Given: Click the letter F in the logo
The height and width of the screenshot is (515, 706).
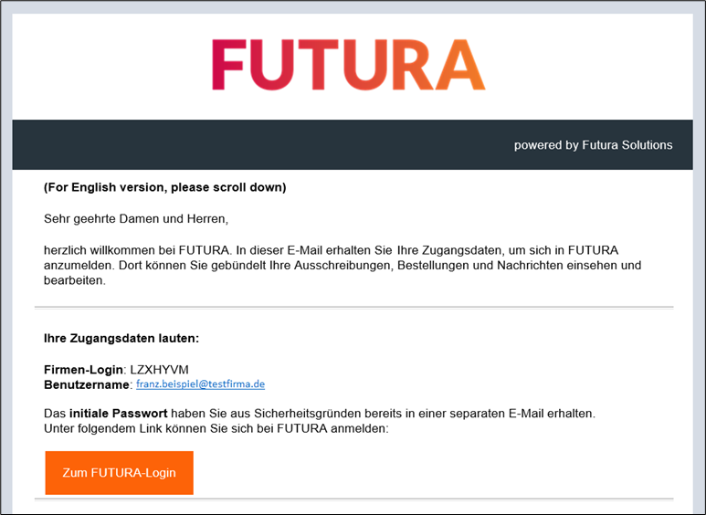Looking at the screenshot, I should pyautogui.click(x=230, y=65).
